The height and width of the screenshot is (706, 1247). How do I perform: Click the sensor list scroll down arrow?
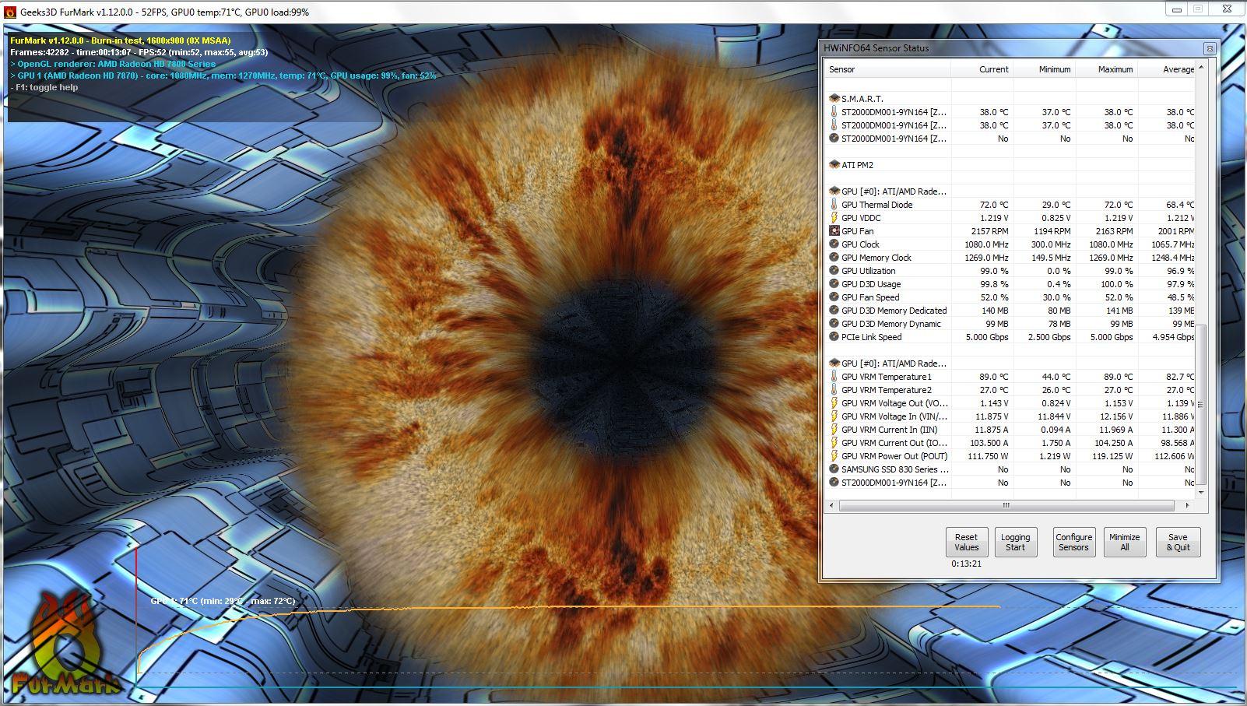coord(1200,491)
